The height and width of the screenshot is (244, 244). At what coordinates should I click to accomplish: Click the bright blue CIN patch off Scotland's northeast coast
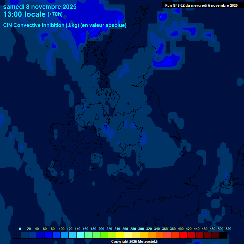[x=166, y=61]
